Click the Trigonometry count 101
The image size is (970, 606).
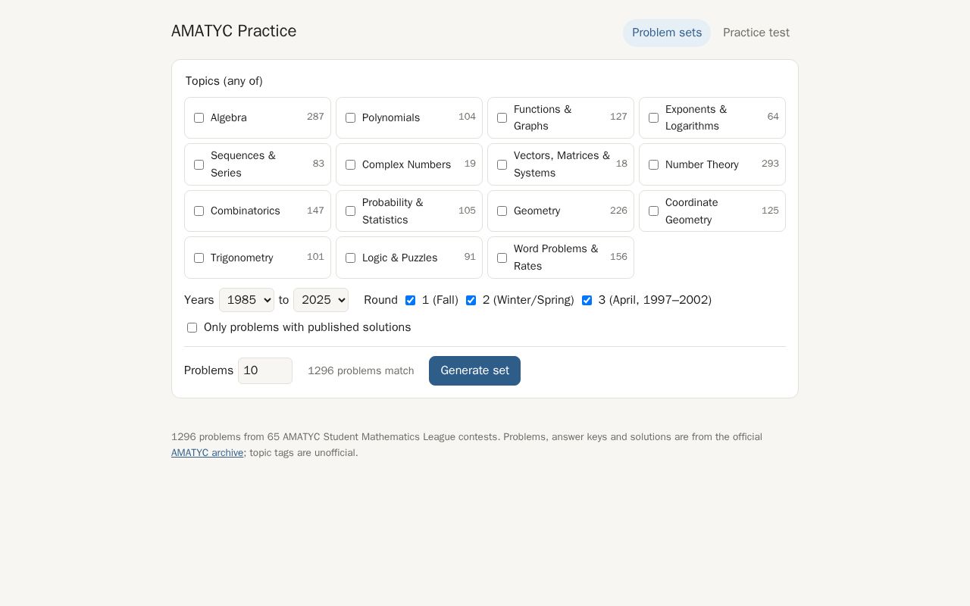click(315, 257)
